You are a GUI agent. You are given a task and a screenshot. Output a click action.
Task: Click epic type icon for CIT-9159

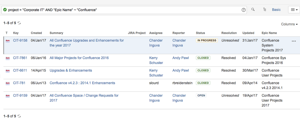[x=8, y=96]
